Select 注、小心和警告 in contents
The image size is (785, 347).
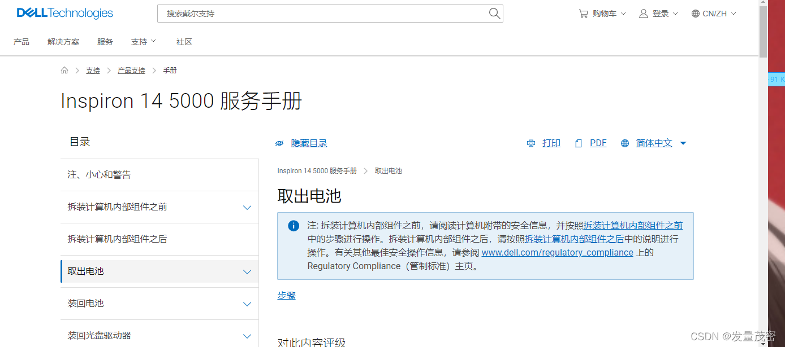tap(159, 175)
